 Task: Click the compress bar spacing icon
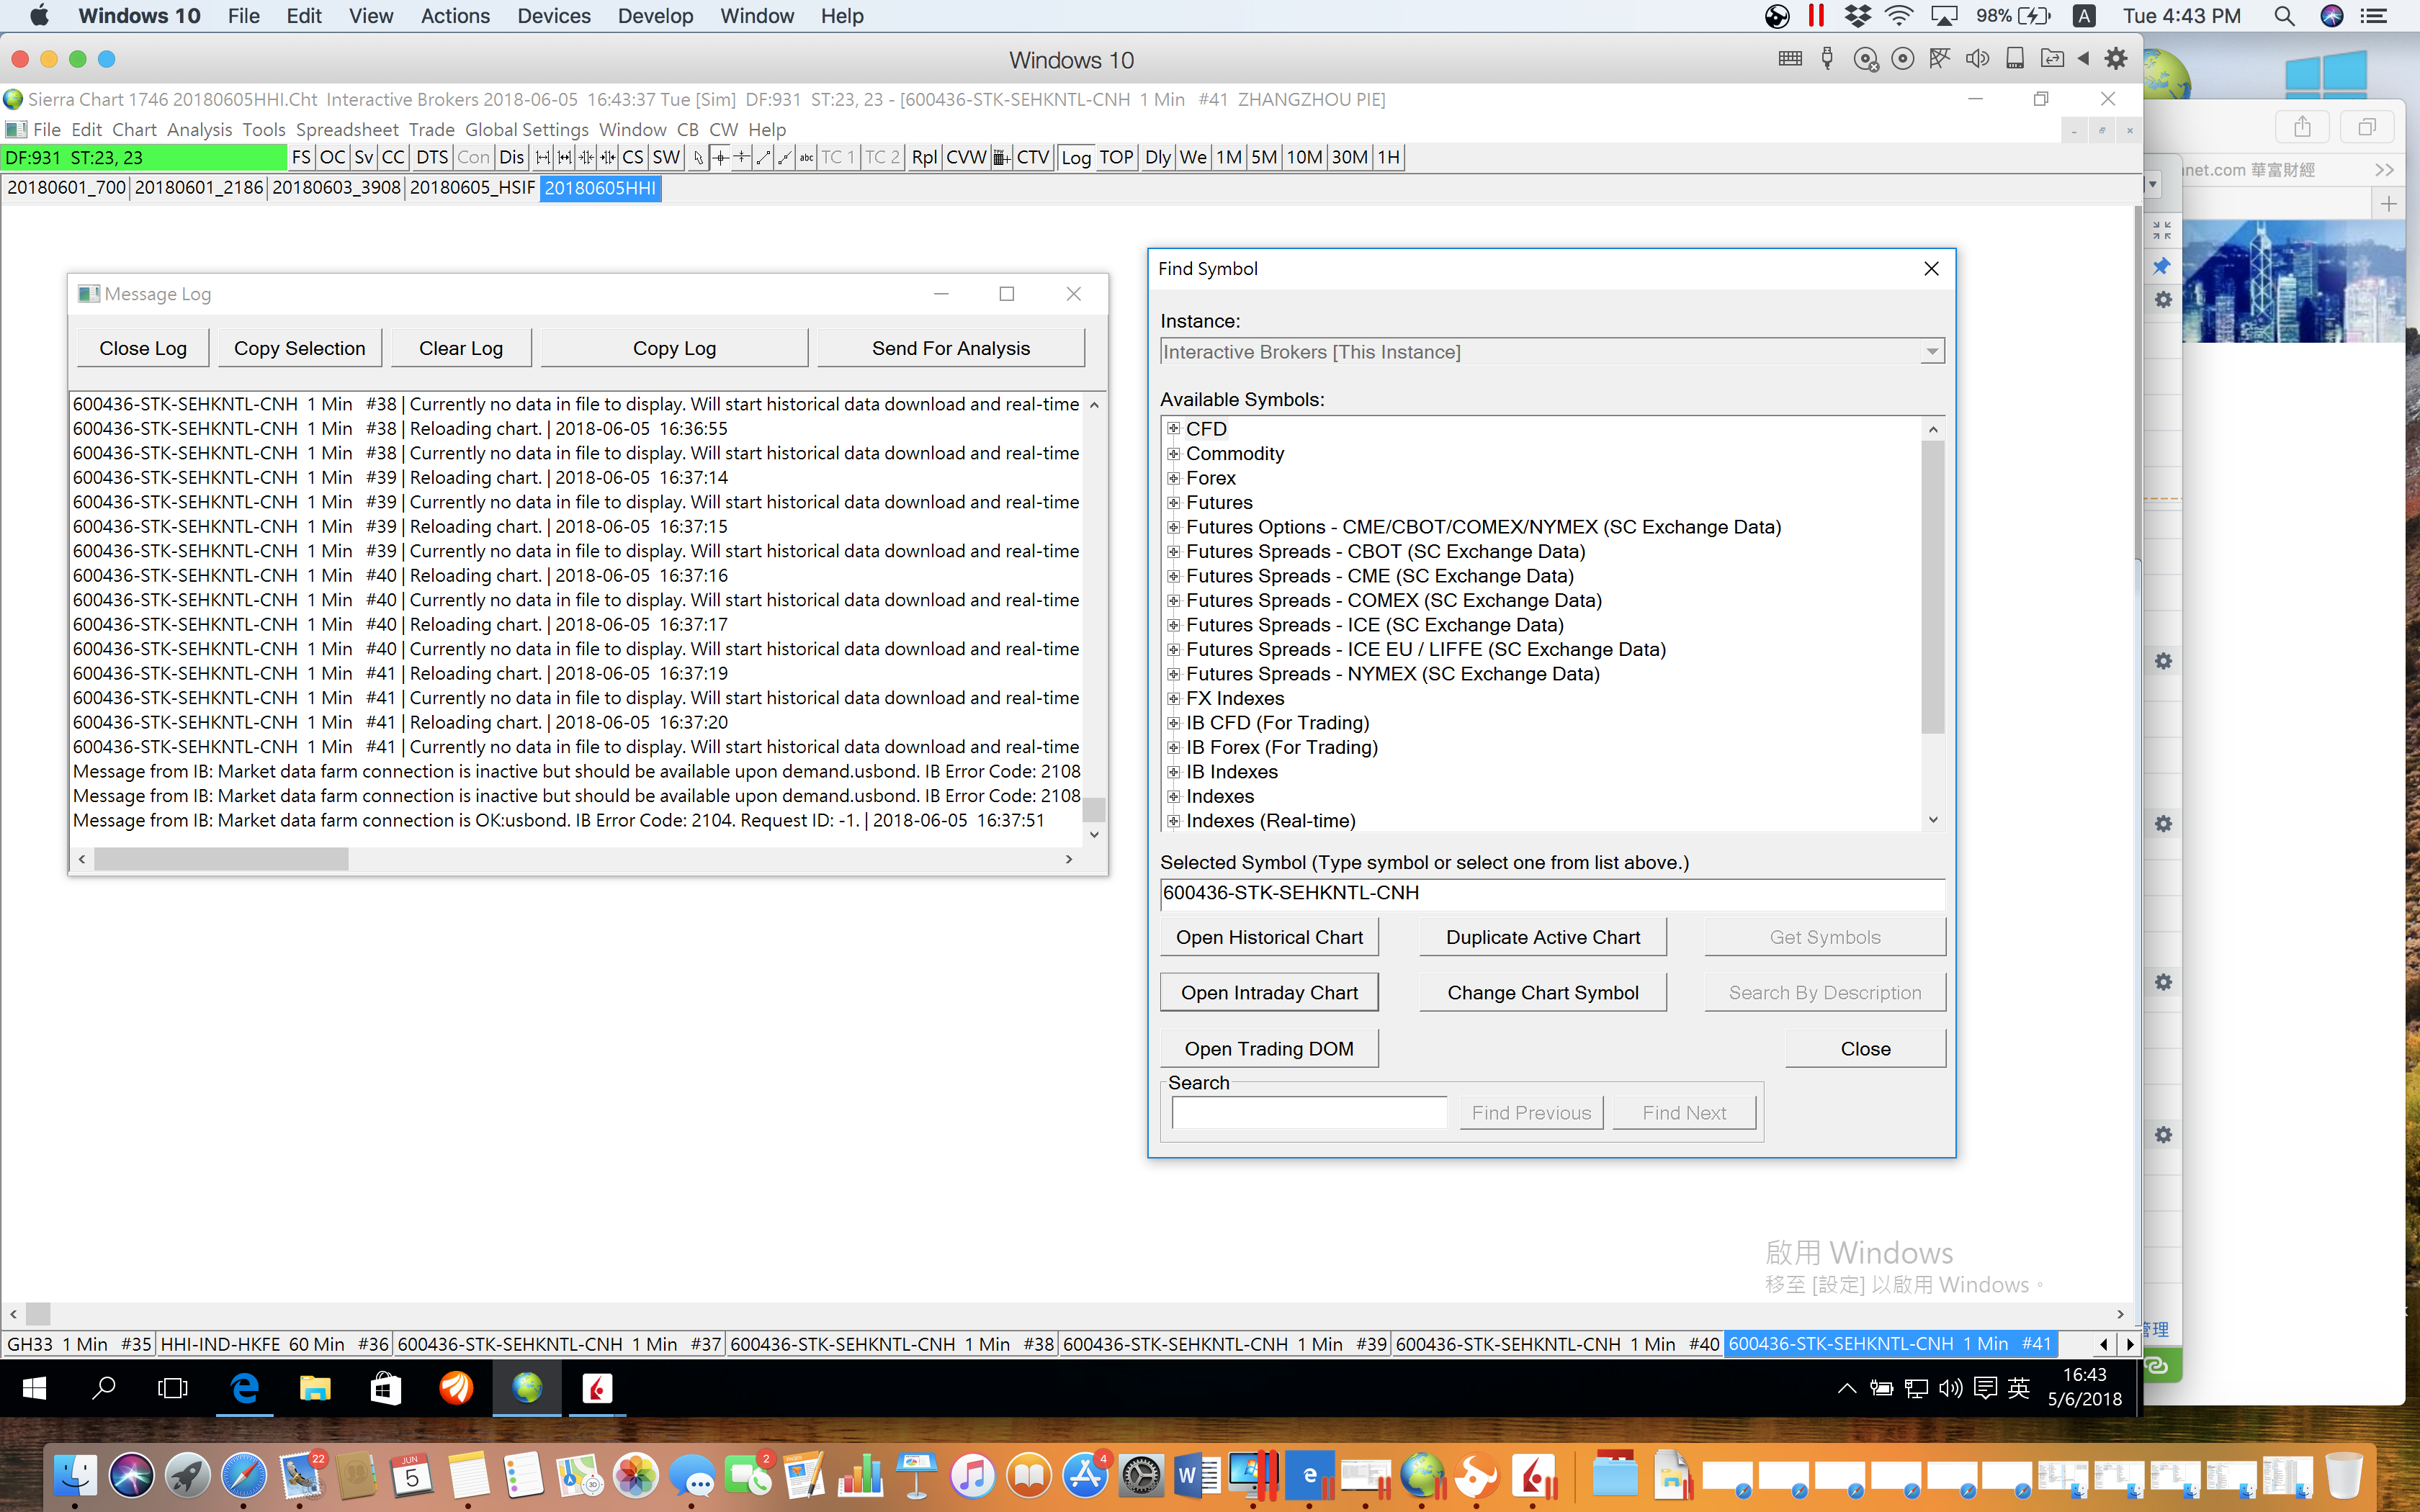tap(587, 158)
